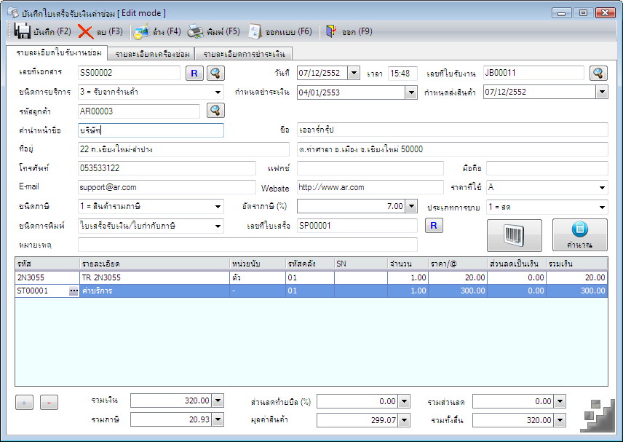Switch to the payment details tab
This screenshot has height=442, width=623.
point(244,54)
